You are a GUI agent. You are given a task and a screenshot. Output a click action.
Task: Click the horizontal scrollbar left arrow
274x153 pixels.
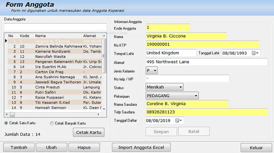pyautogui.click(x=7, y=114)
